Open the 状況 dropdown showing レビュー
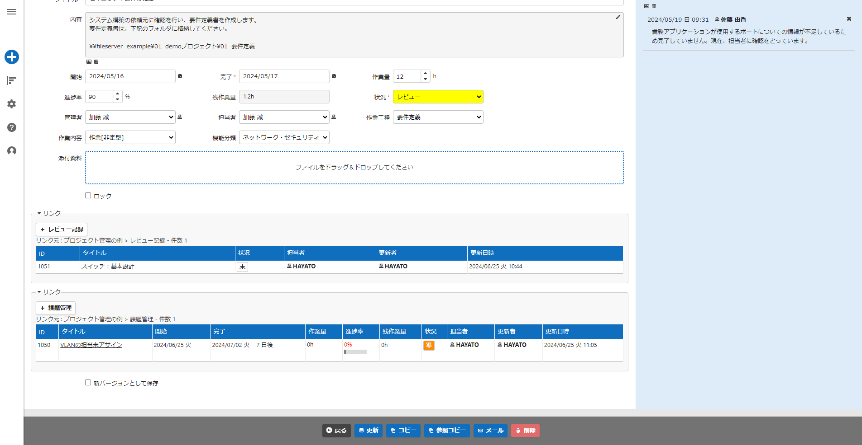The height and width of the screenshot is (445, 862). point(438,97)
